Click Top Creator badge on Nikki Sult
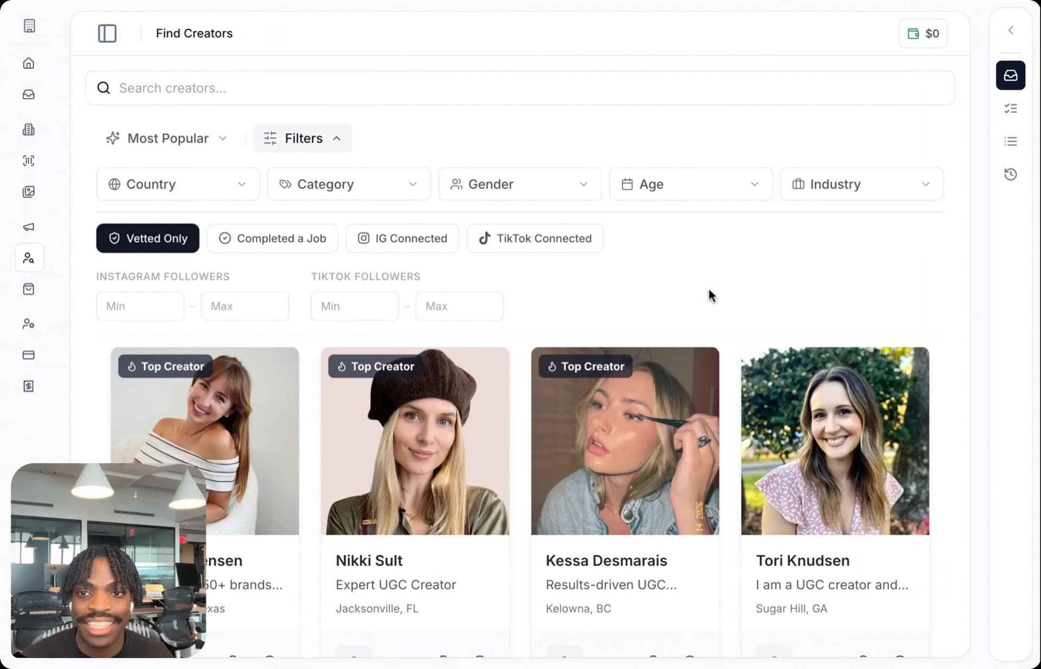1041x669 pixels. (x=376, y=366)
